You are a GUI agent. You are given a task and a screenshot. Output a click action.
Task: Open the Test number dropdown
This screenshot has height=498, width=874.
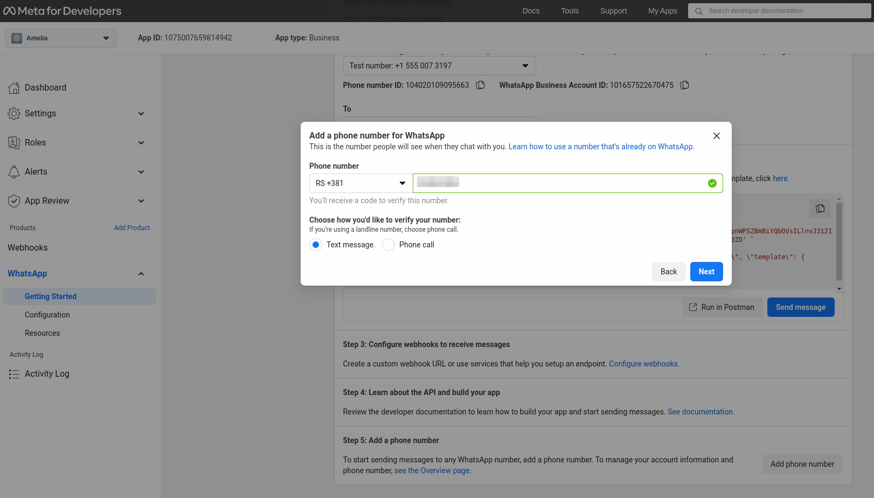point(439,66)
